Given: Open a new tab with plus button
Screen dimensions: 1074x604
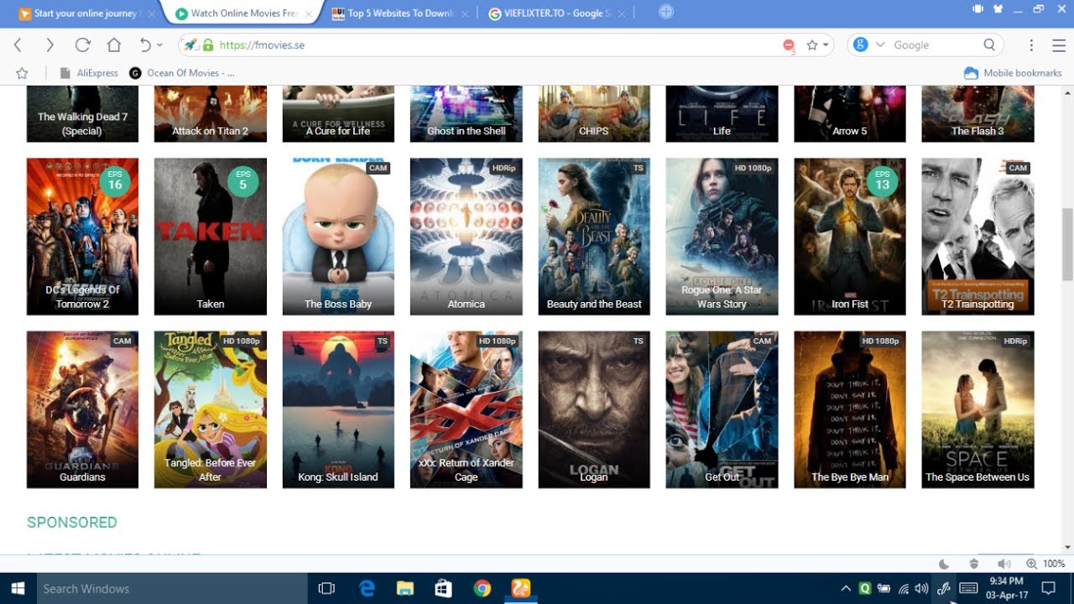Looking at the screenshot, I should point(666,12).
